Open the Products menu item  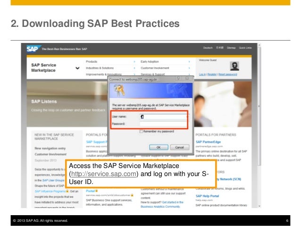tap(92, 62)
